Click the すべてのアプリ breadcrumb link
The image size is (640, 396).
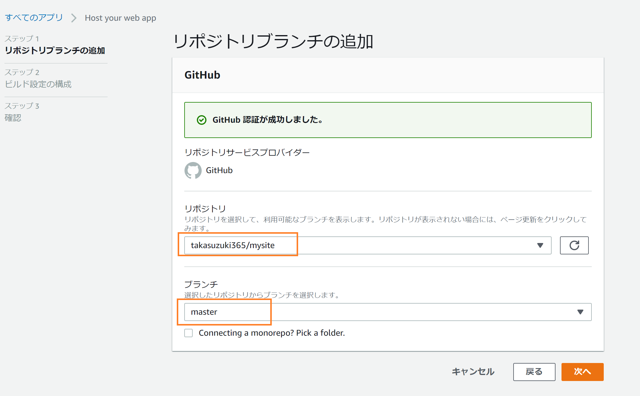(34, 18)
